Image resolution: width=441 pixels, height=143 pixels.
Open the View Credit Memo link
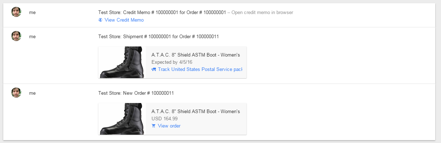pos(124,20)
